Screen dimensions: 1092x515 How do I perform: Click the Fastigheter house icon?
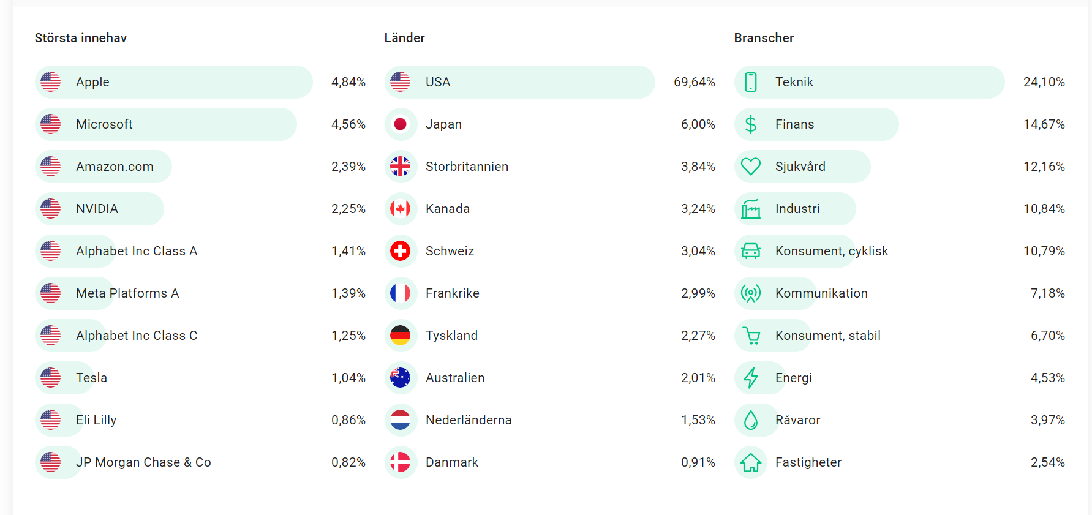point(750,462)
